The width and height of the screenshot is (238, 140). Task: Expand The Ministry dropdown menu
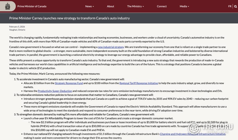(x=135, y=6)
